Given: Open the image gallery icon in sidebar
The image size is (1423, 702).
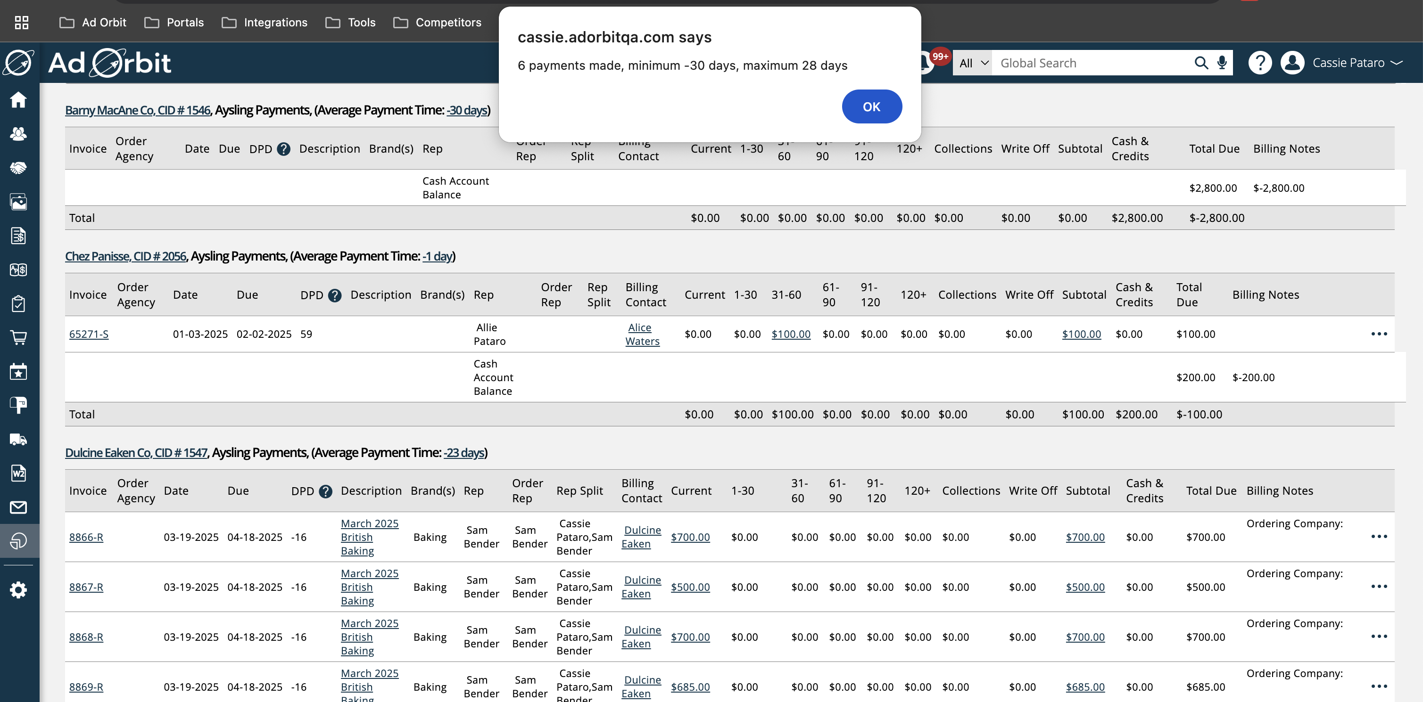Looking at the screenshot, I should pos(19,202).
